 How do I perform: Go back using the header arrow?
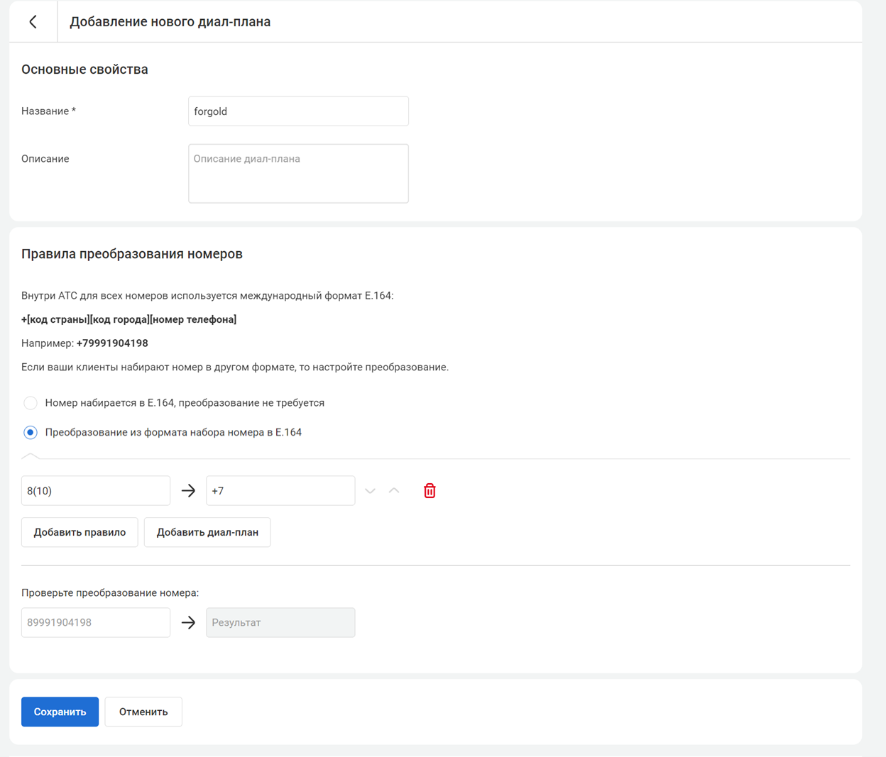point(33,22)
